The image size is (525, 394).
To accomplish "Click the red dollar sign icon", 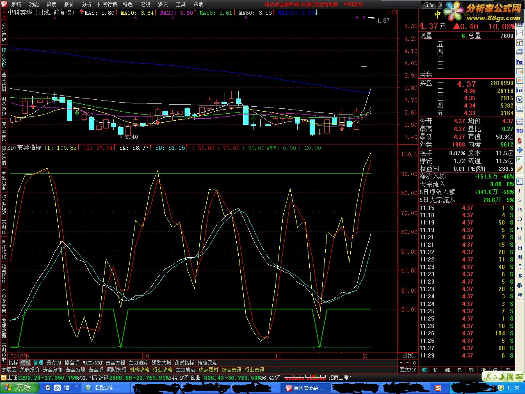I will click(x=520, y=140).
